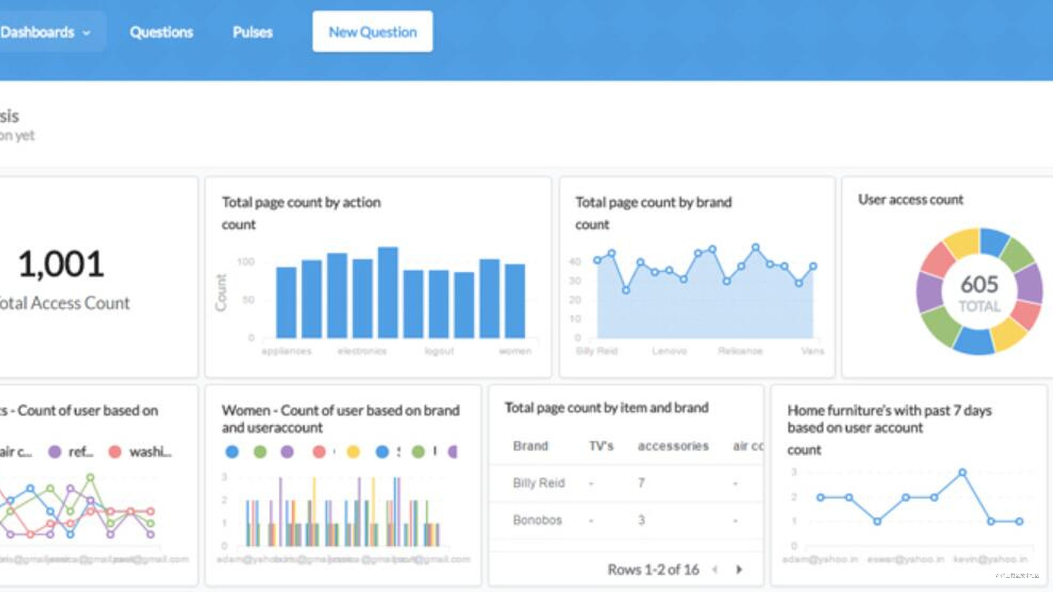
Task: Click the Brand column header
Action: [x=530, y=446]
